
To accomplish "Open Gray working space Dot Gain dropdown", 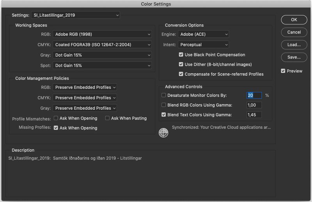I will coord(102,55).
